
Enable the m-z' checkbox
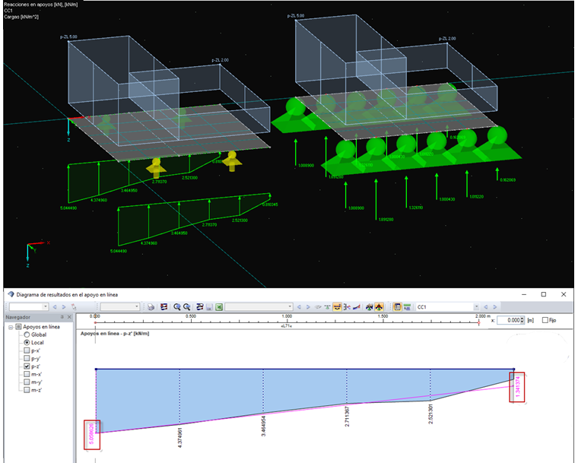click(27, 390)
